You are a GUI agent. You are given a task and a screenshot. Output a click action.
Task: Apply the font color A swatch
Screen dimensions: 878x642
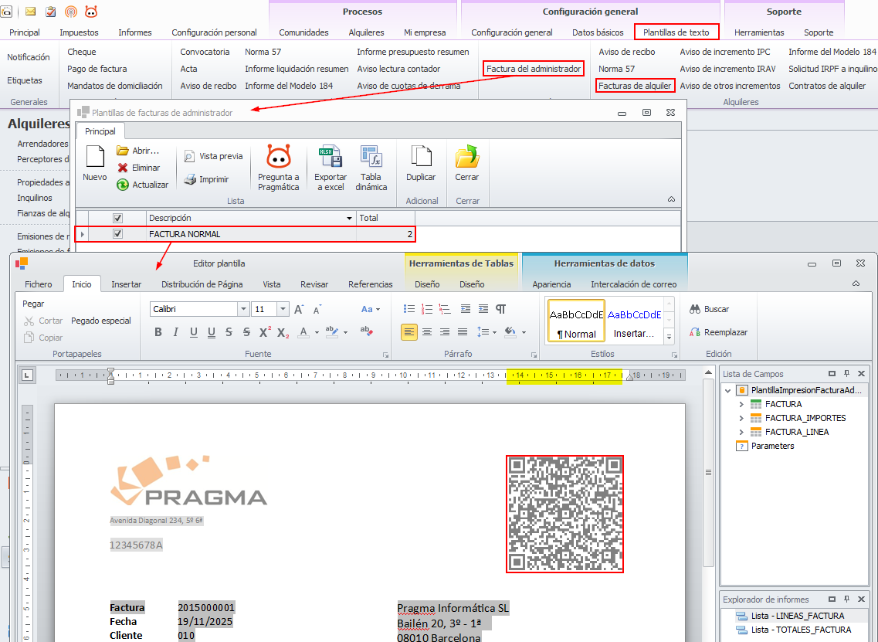(303, 332)
